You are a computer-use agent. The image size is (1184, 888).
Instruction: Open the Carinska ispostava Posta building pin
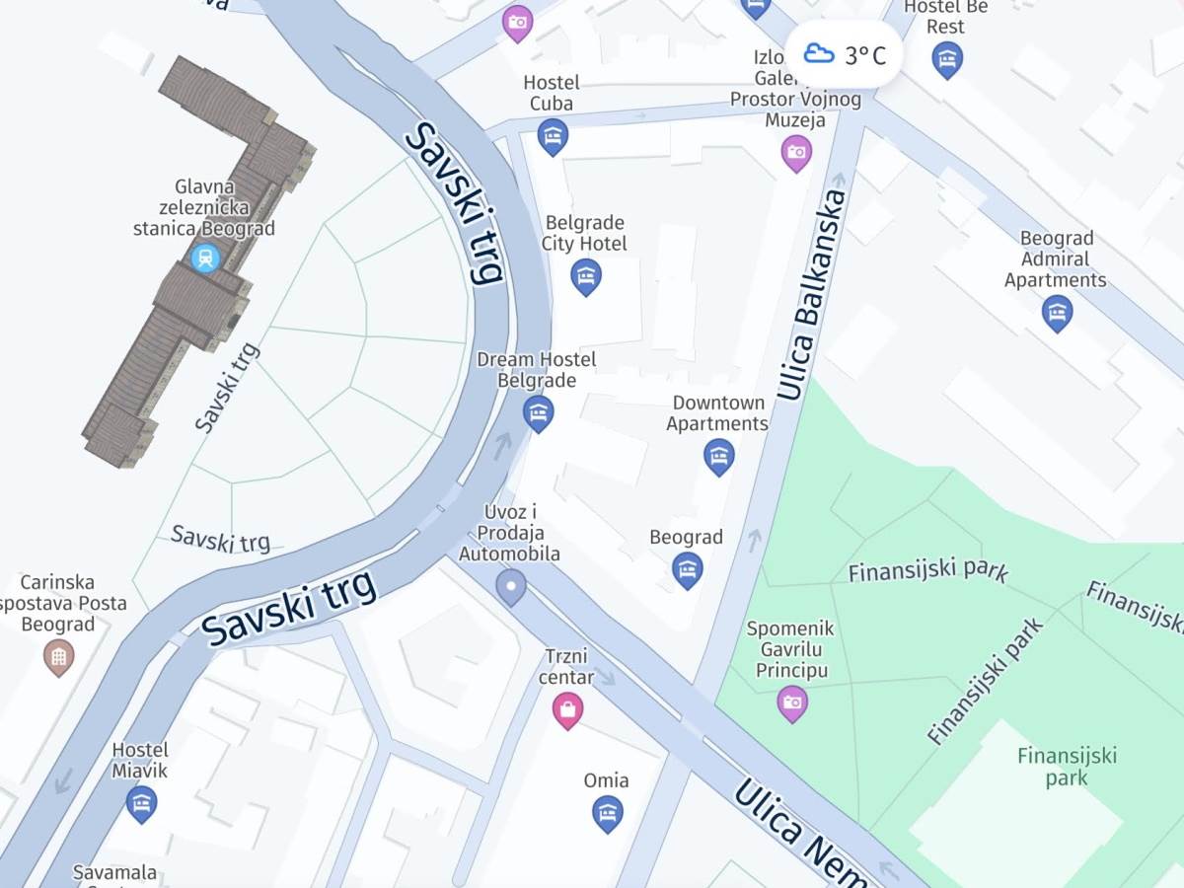[58, 657]
